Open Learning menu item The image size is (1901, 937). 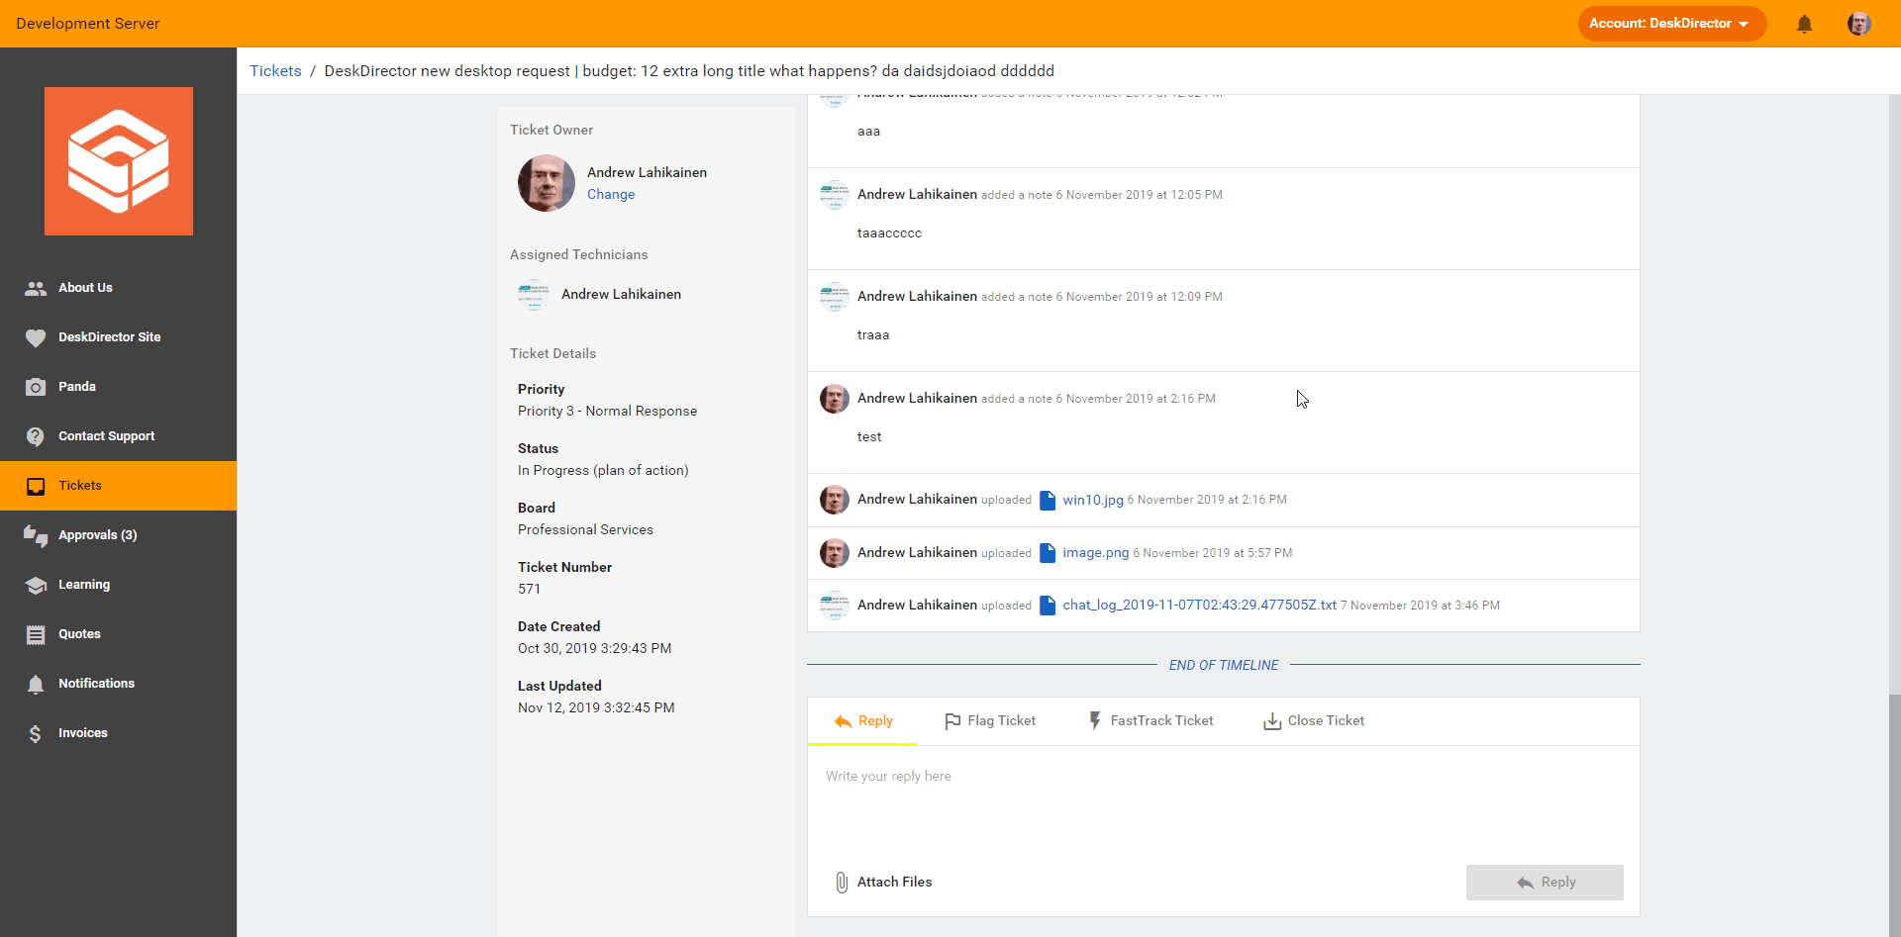(x=119, y=585)
